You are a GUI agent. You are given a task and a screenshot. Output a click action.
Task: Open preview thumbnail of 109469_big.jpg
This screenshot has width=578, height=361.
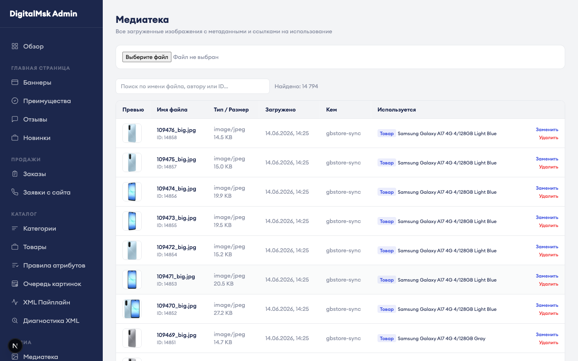pos(132,338)
